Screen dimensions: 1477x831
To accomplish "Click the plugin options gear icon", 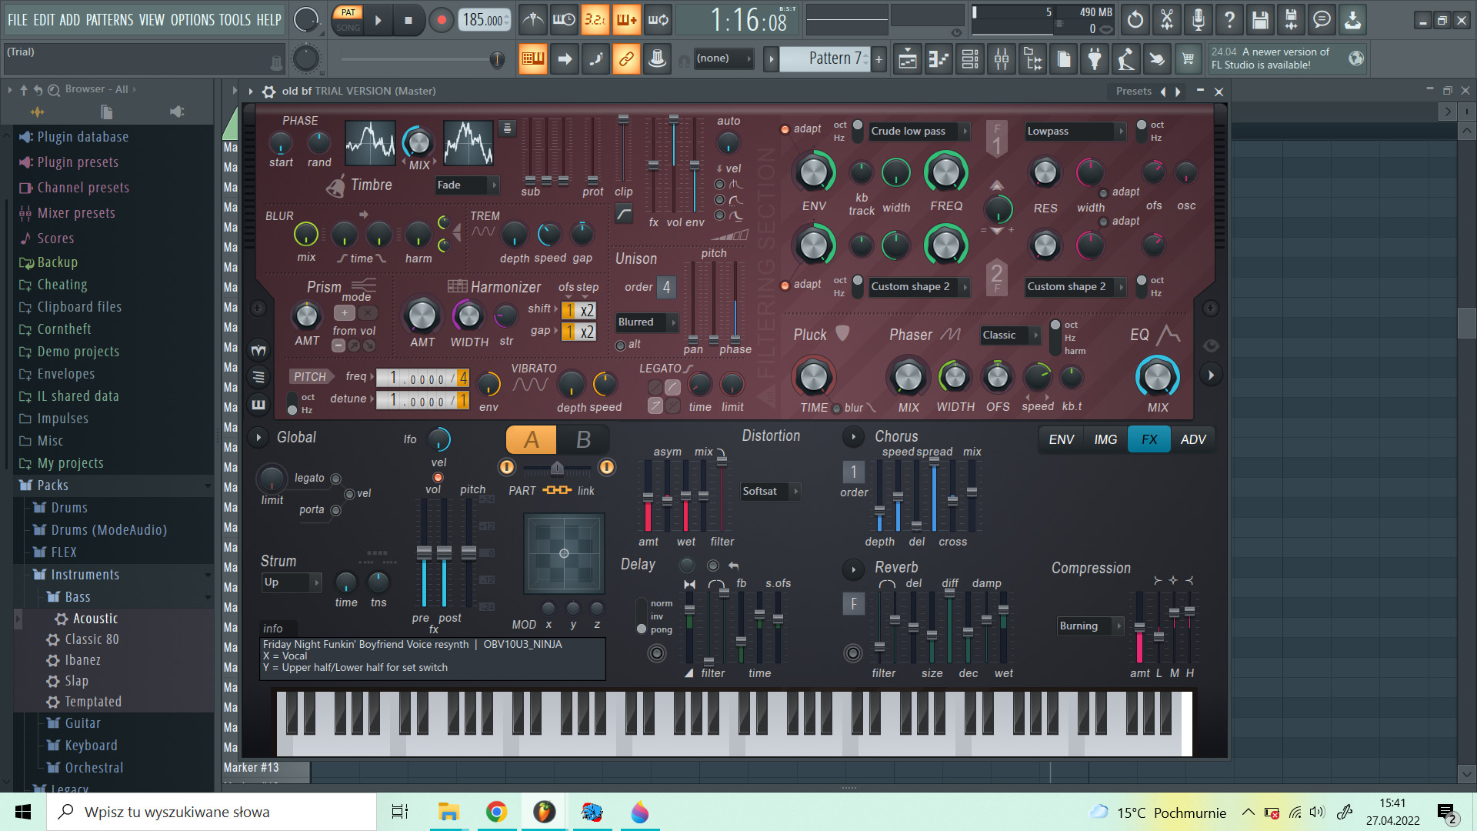I will [x=268, y=91].
